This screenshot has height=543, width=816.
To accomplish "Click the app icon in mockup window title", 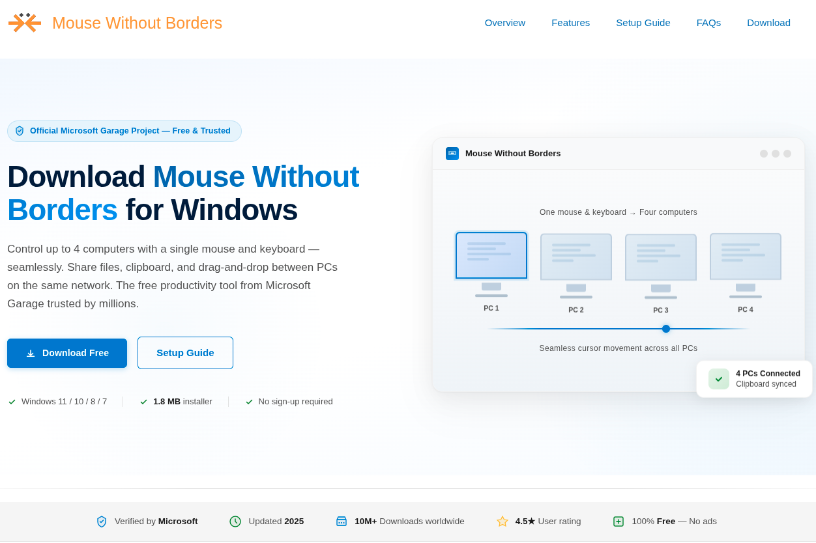I will click(x=452, y=154).
